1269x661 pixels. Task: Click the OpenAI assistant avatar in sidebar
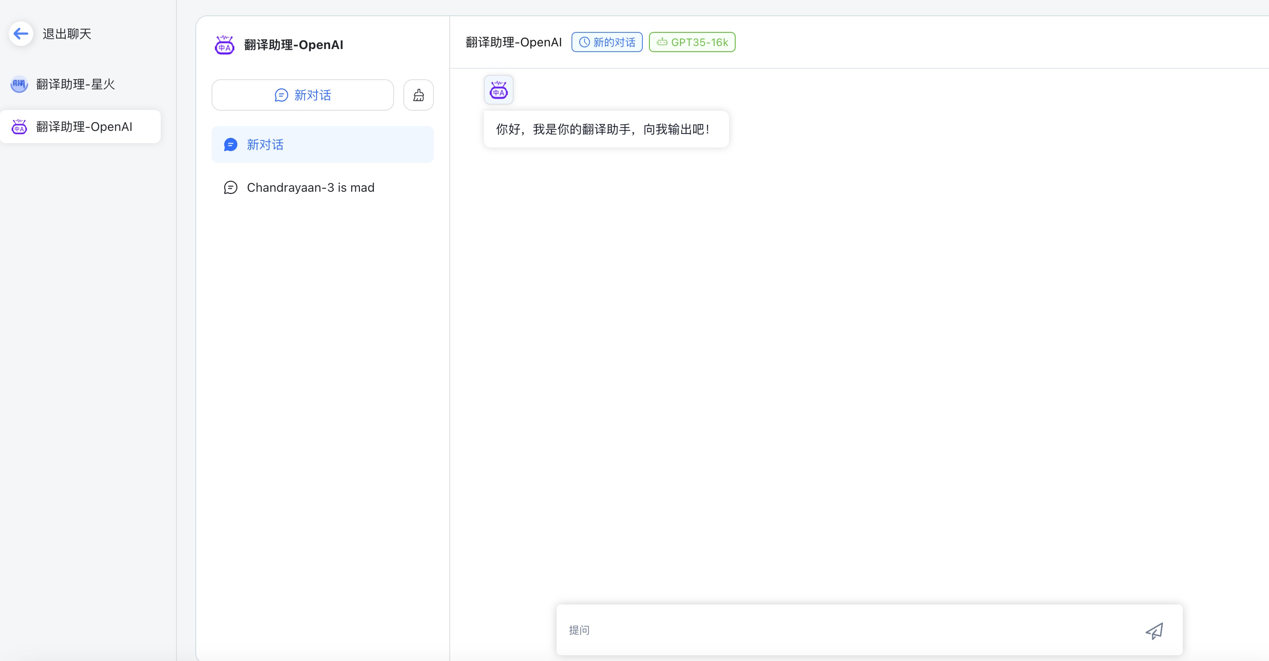point(19,127)
